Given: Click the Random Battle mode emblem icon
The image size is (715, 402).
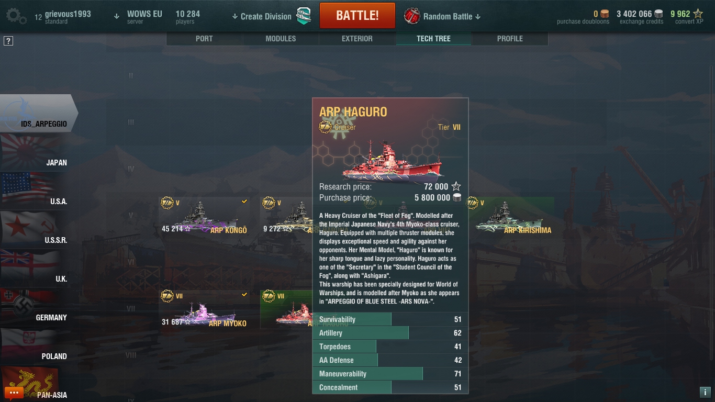Looking at the screenshot, I should pyautogui.click(x=412, y=16).
